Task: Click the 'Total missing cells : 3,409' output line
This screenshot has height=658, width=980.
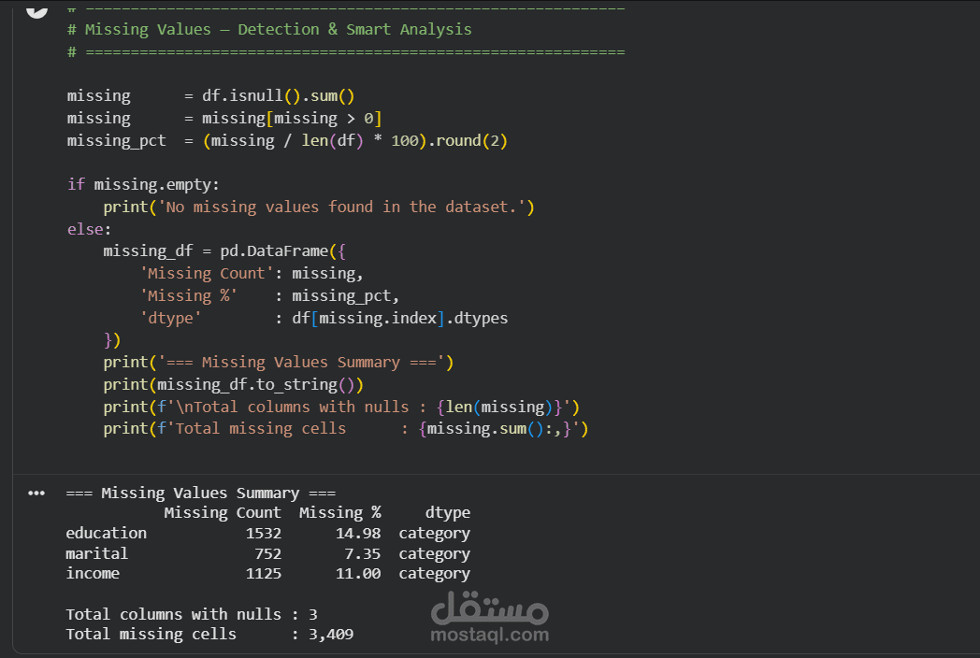Action: click(209, 635)
